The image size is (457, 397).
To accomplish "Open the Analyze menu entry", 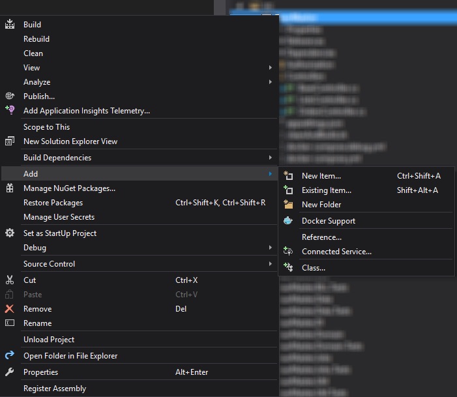I will coord(140,82).
